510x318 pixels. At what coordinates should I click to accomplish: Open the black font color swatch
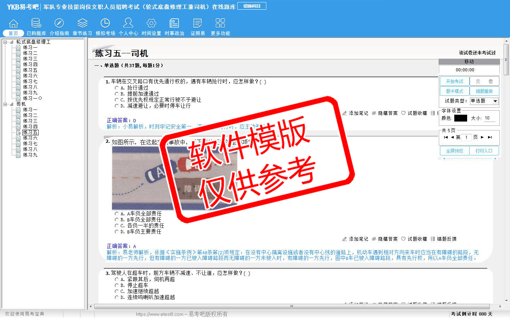point(461,118)
